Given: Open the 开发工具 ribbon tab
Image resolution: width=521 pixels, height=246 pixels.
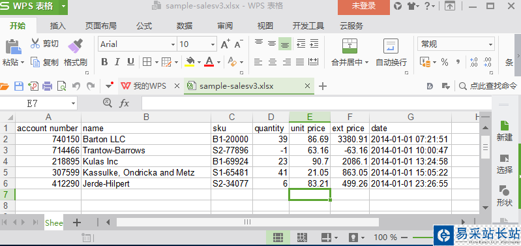Looking at the screenshot, I should 308,26.
